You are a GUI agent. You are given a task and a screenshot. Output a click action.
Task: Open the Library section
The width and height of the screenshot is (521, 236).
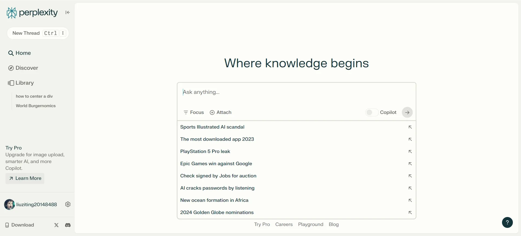tap(21, 83)
